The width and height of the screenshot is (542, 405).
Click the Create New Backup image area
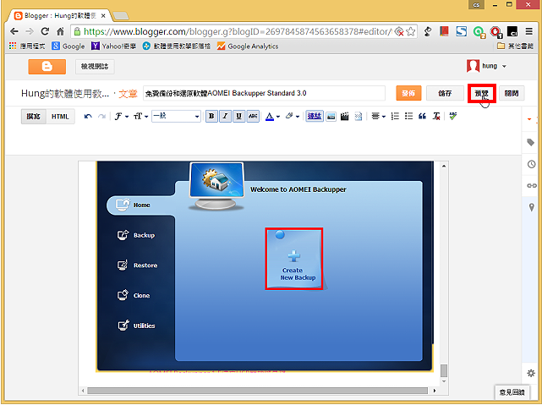point(294,259)
